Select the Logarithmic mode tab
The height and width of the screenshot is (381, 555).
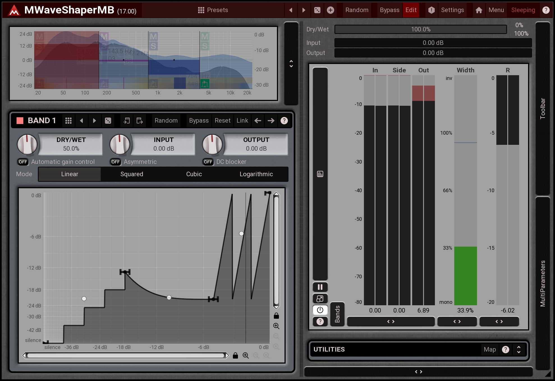point(256,174)
